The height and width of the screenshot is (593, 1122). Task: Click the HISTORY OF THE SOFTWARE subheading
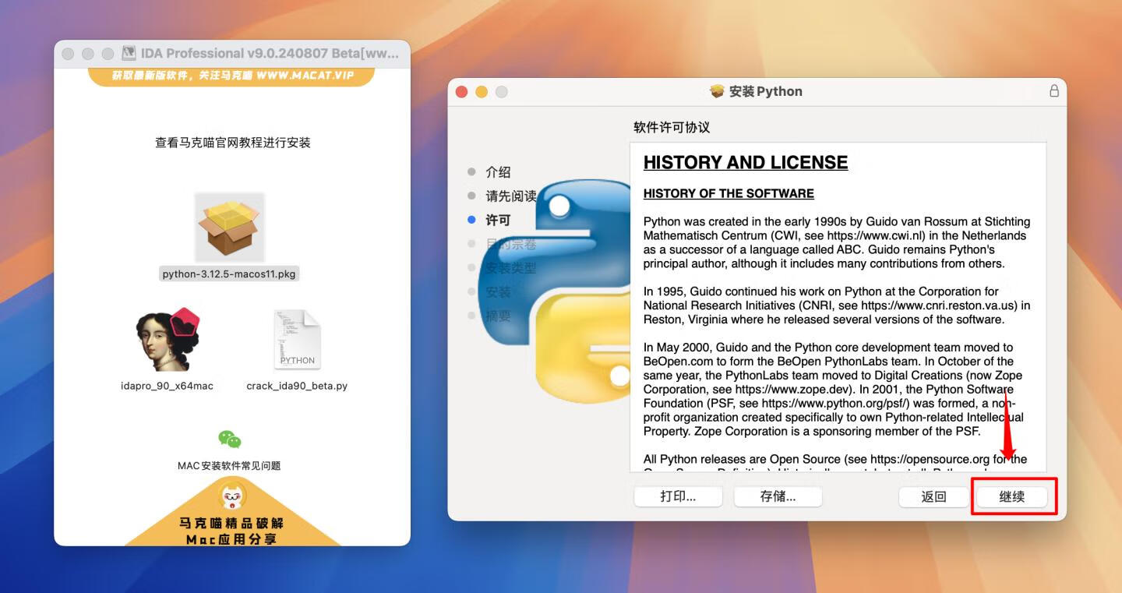729,193
